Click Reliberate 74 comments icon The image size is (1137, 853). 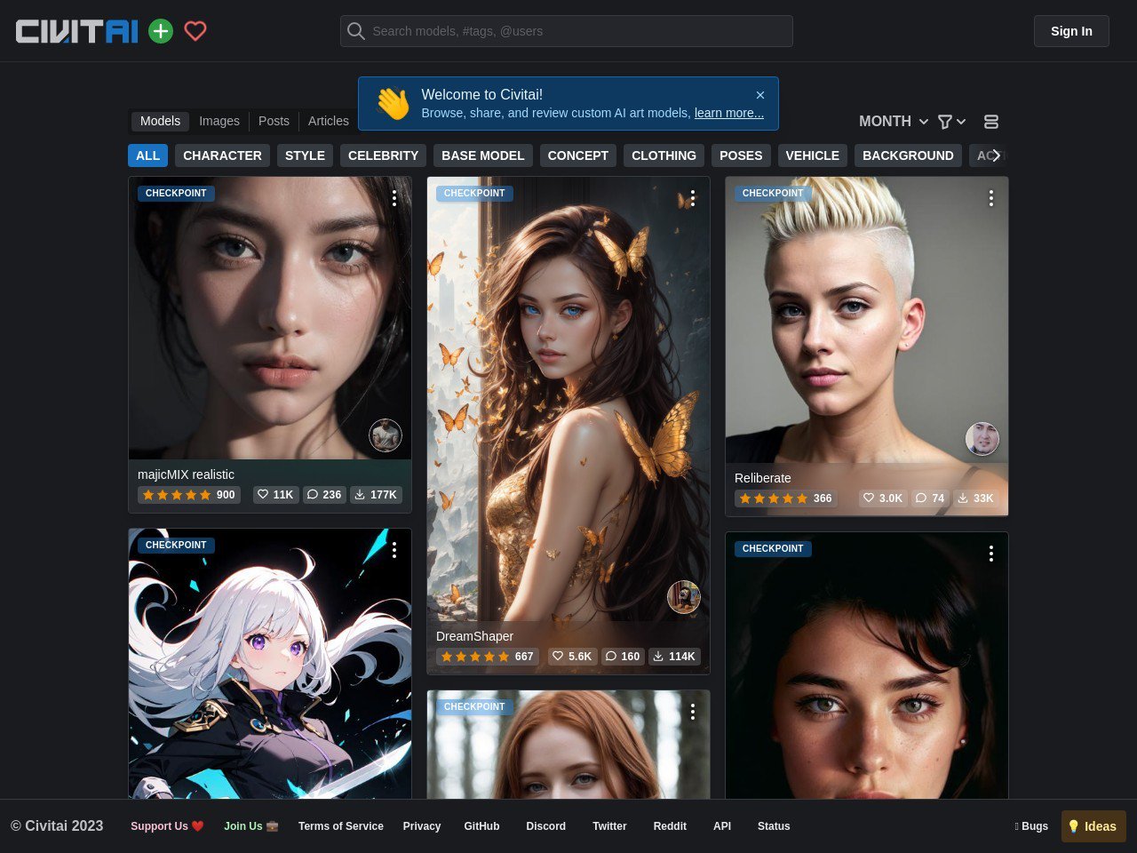(x=930, y=498)
